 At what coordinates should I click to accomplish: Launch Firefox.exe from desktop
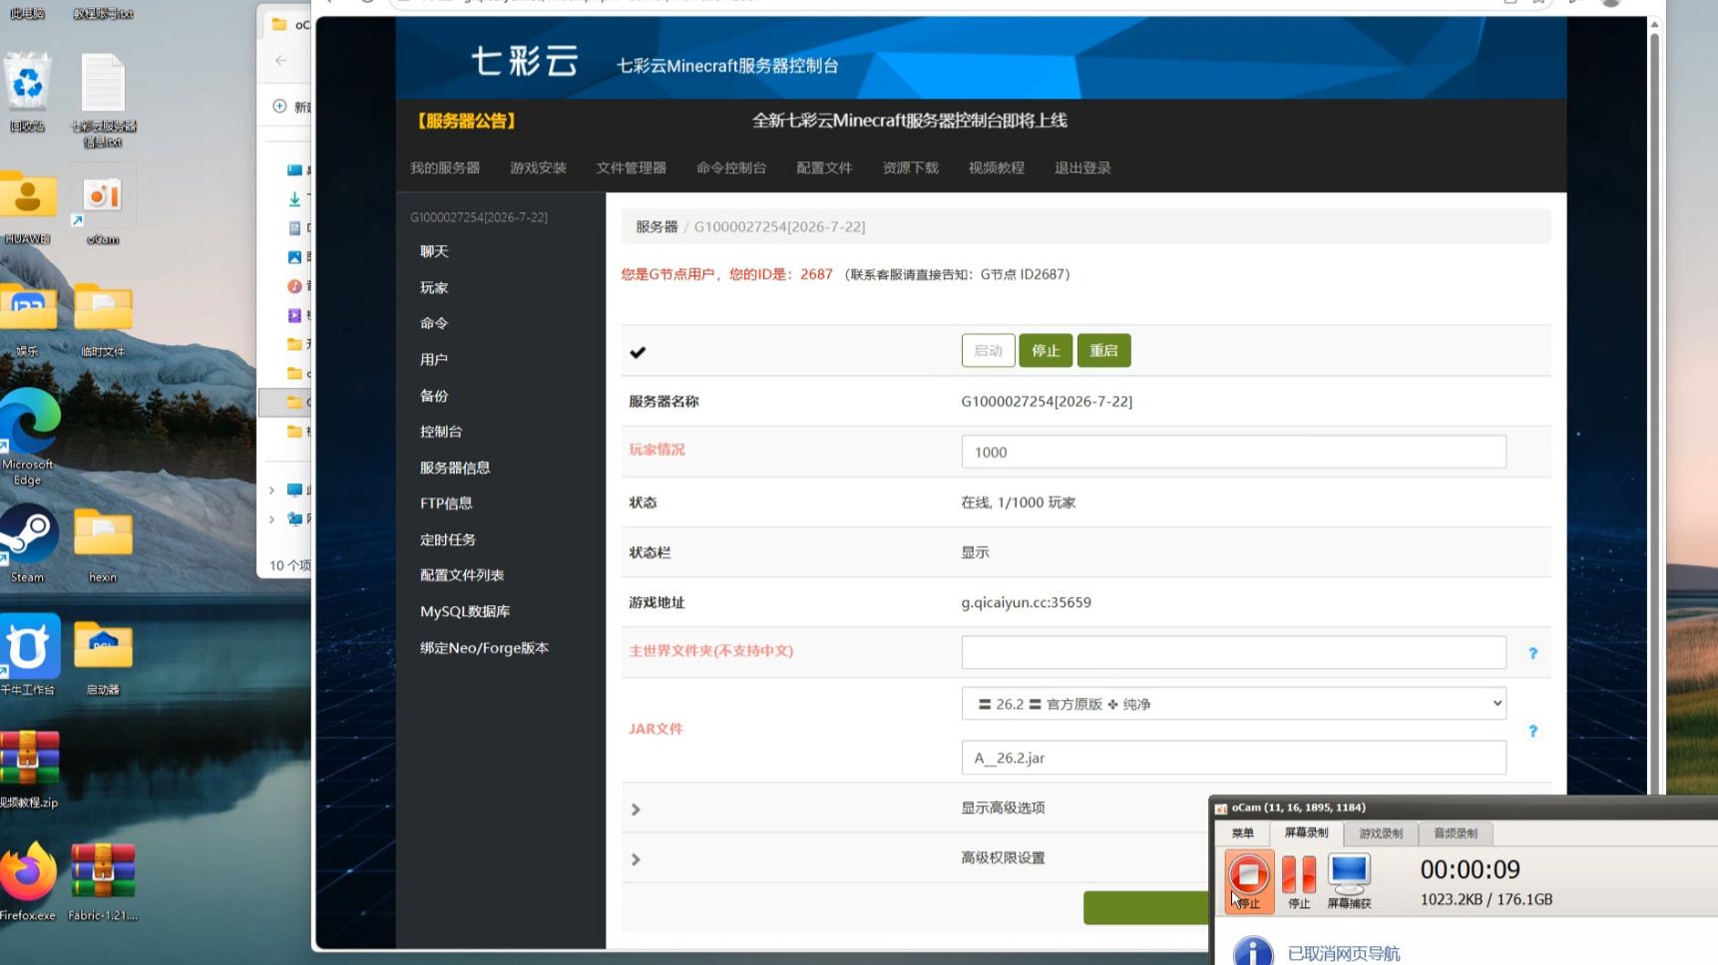pos(28,881)
